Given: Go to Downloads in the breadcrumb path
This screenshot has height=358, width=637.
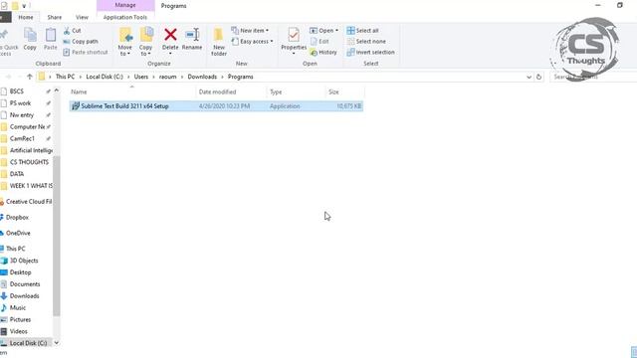Looking at the screenshot, I should point(202,77).
